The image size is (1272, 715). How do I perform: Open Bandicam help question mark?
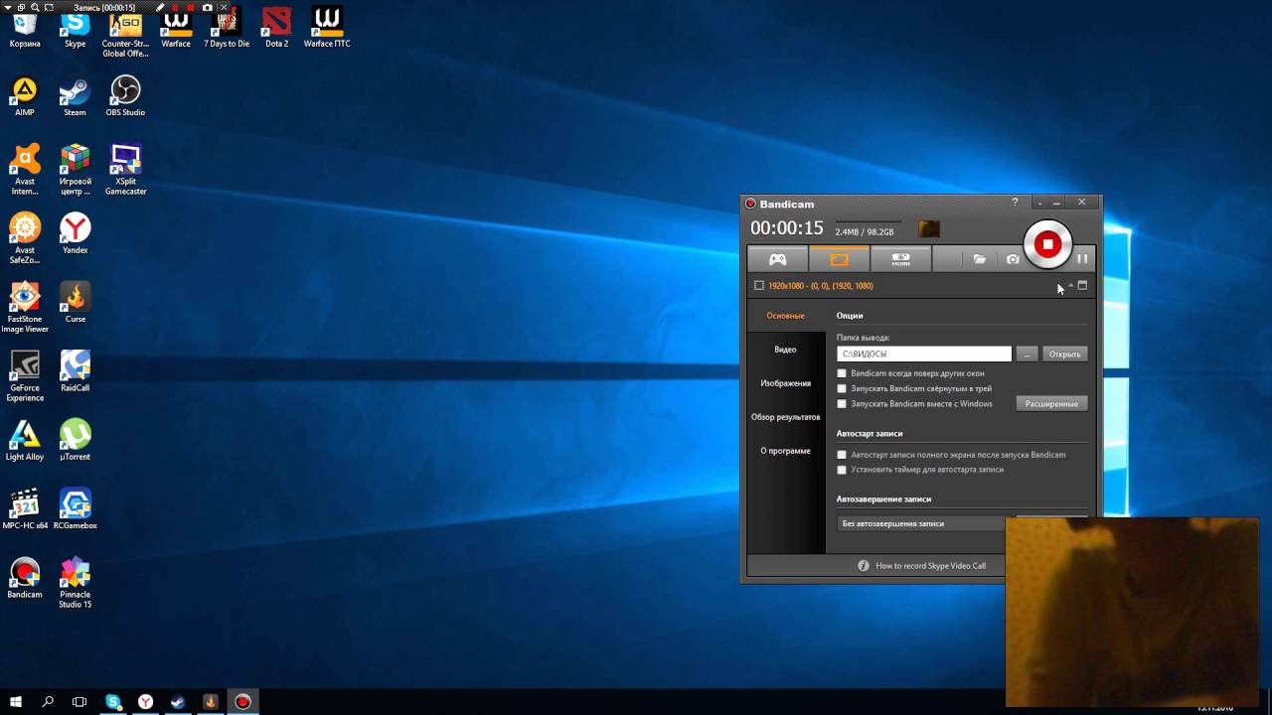coord(1015,203)
